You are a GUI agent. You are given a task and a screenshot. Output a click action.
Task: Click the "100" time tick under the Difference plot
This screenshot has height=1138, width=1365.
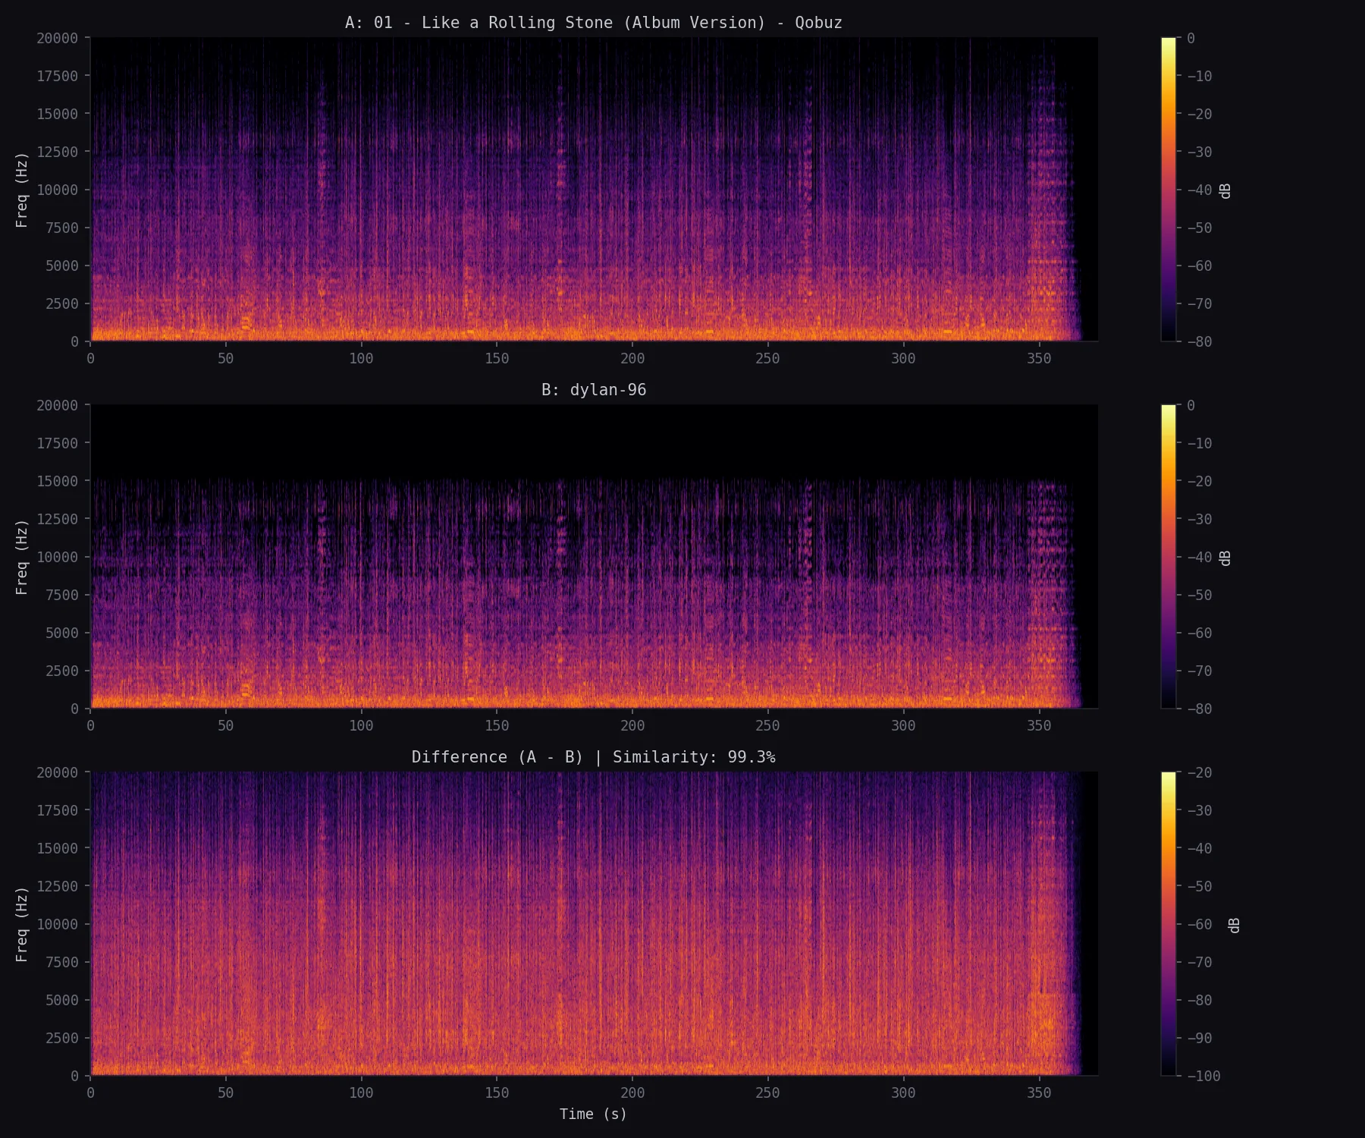(x=361, y=1092)
